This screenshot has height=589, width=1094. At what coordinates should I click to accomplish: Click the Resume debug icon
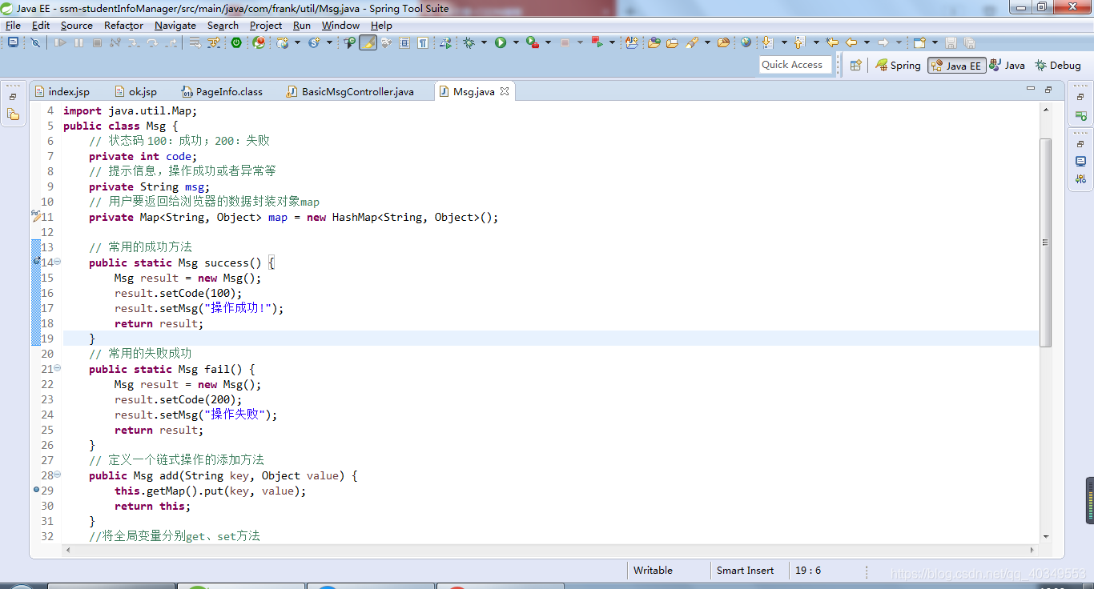pyautogui.click(x=60, y=42)
